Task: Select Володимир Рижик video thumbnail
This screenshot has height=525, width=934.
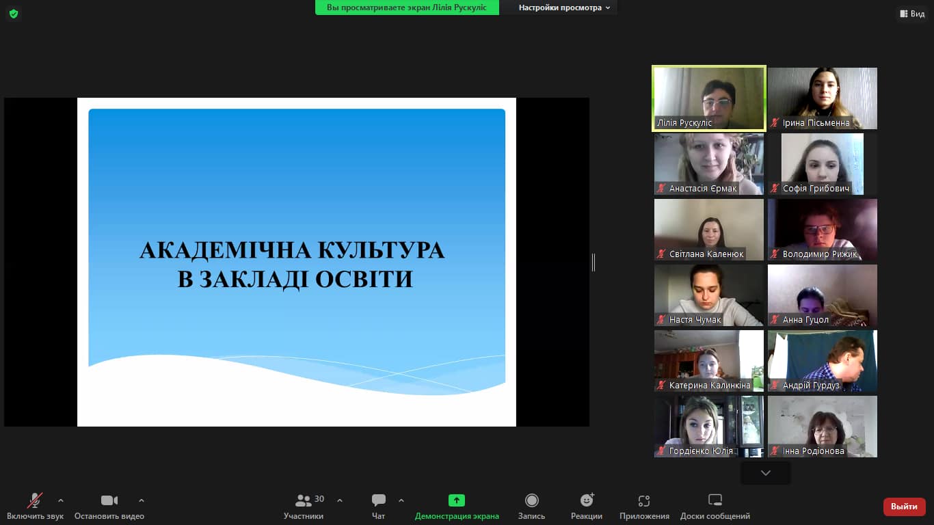Action: pyautogui.click(x=823, y=230)
